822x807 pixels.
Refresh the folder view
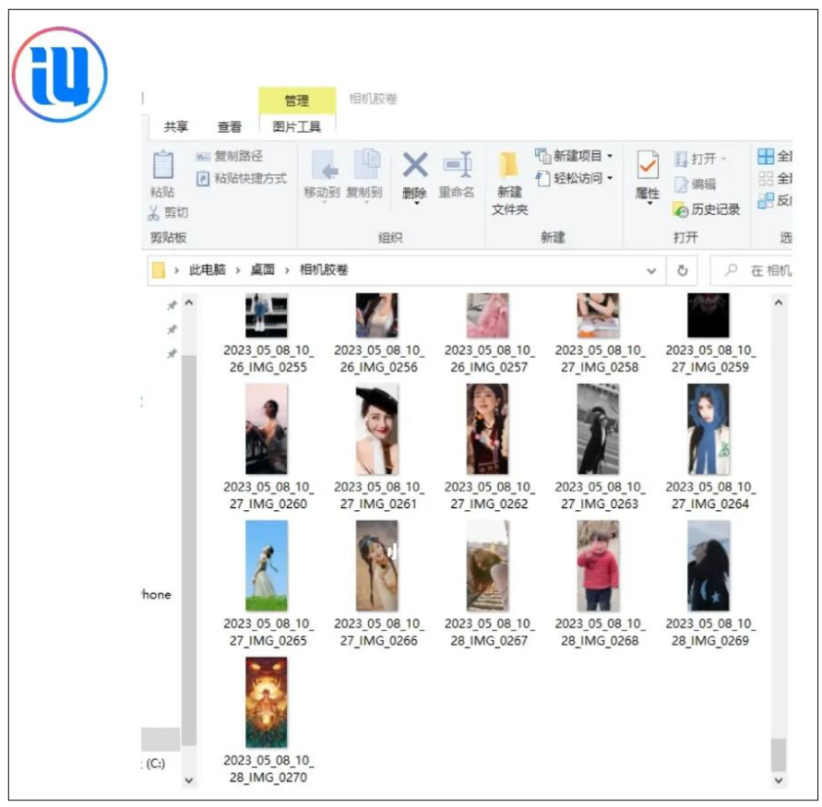683,270
